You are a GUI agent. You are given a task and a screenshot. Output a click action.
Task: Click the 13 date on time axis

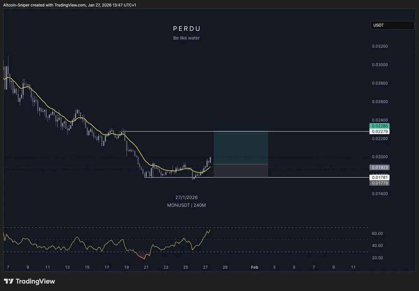pos(67,267)
